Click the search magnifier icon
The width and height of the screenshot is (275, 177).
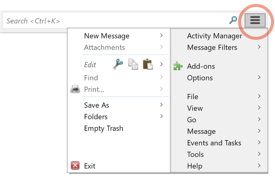(233, 20)
